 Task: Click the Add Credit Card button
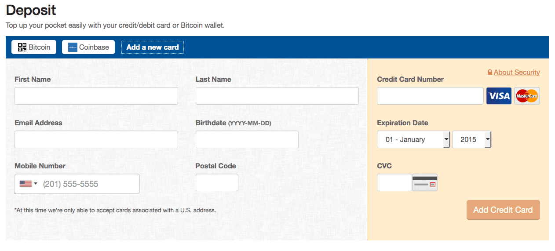coord(503,210)
